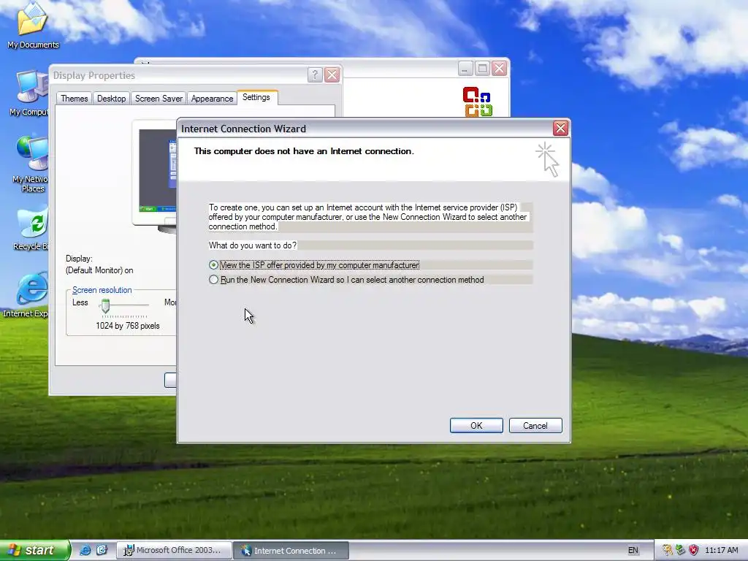The width and height of the screenshot is (748, 561).
Task: Click the second quick launch icon on the taskbar
Action: [x=102, y=550]
